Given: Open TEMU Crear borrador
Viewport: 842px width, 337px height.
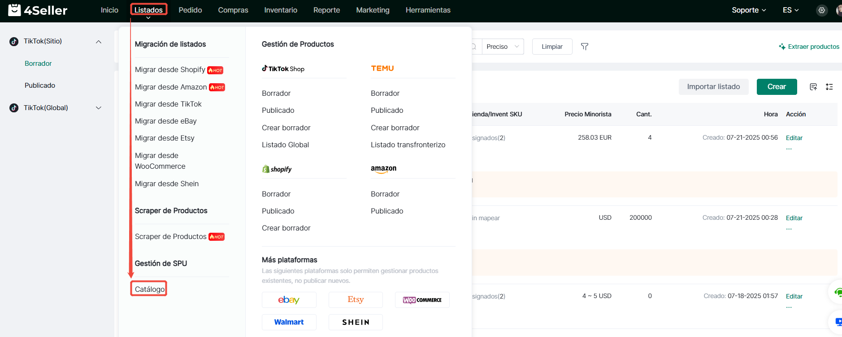Looking at the screenshot, I should click(395, 128).
